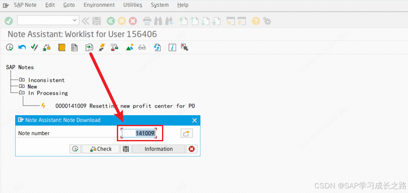408x193 pixels.
Task: Click the Print icon
Action: (x=147, y=21)
